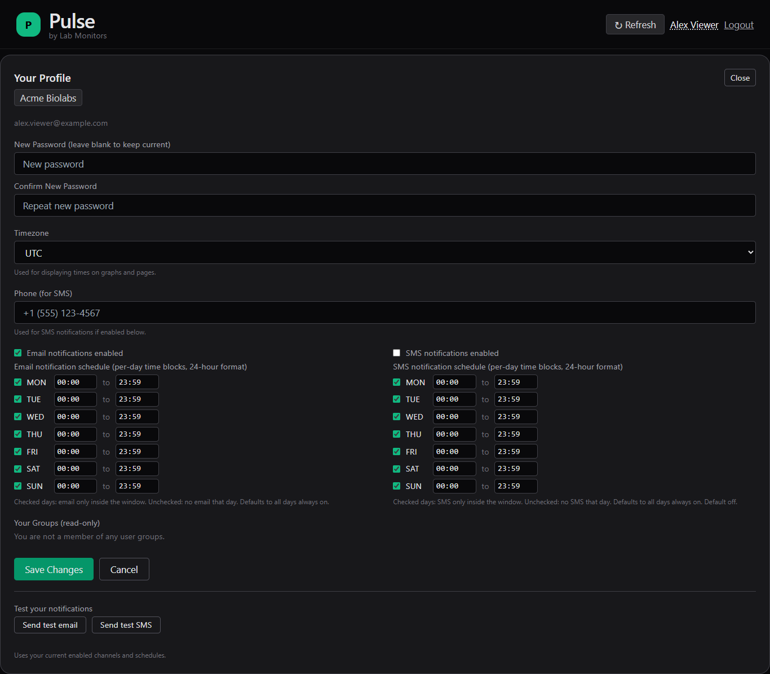The width and height of the screenshot is (770, 674).
Task: Edit the email SUN start time field
Action: 76,486
